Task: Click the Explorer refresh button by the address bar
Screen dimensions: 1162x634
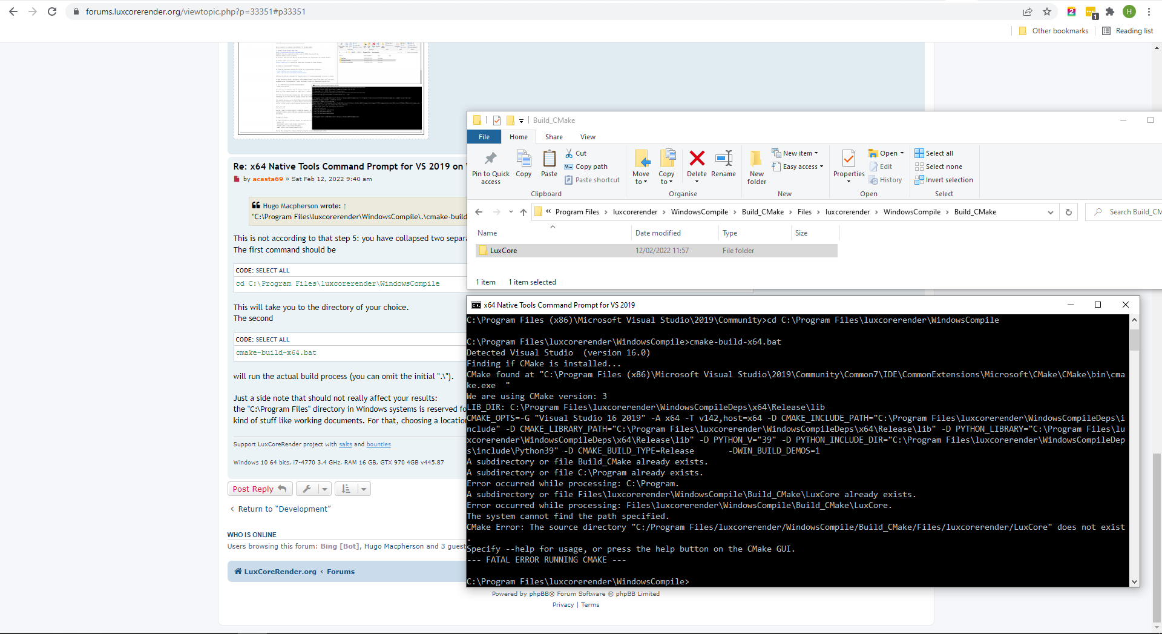Action: click(x=1069, y=212)
